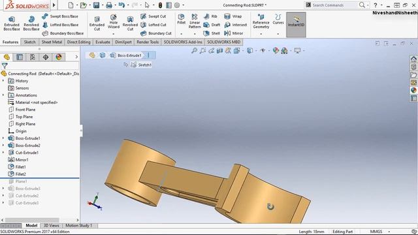Open the Edit Appearance icon in view toolbar
This screenshot has height=235, width=418.
276,50
